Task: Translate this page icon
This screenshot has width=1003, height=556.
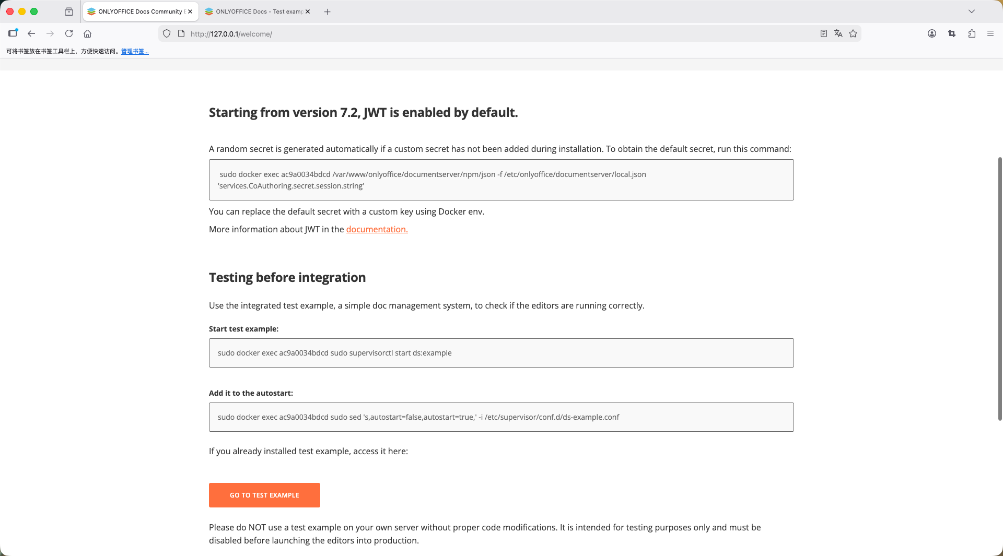Action: pos(838,33)
